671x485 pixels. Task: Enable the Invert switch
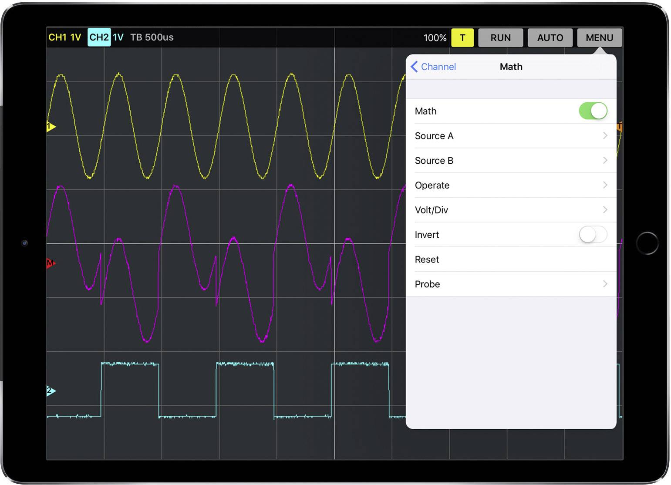pyautogui.click(x=593, y=235)
